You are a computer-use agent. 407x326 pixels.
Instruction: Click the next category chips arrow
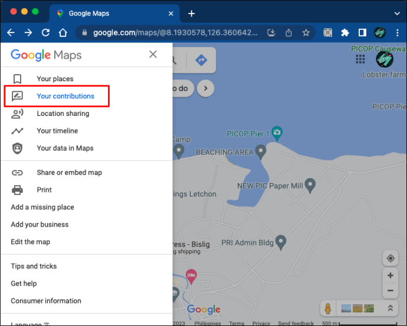point(206,88)
